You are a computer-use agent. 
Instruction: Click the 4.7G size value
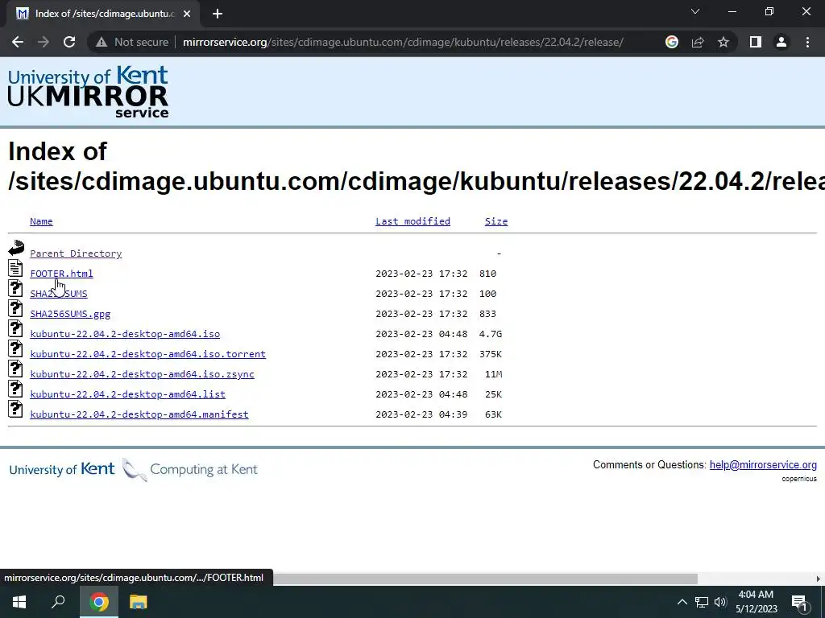click(x=491, y=334)
